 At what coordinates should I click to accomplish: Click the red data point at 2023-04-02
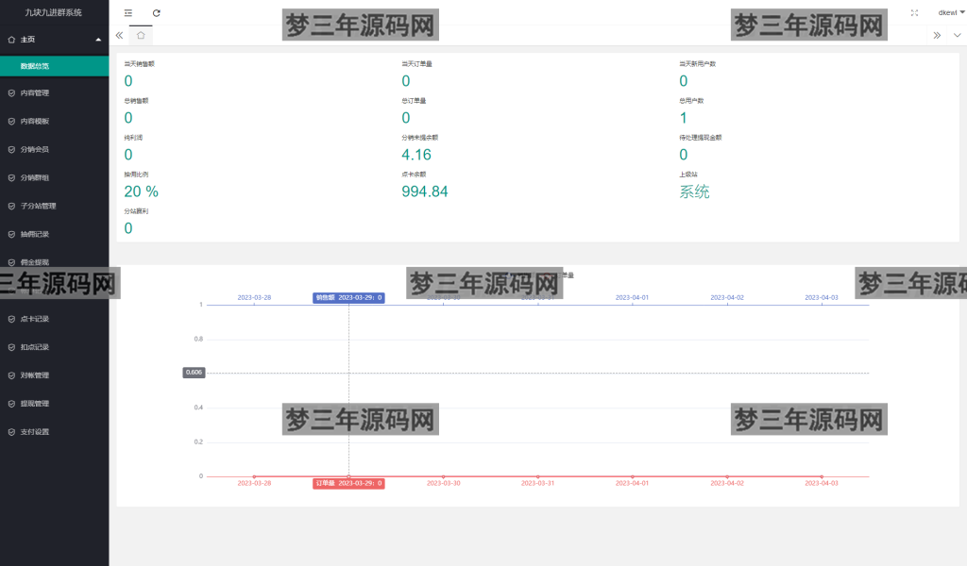(x=727, y=476)
